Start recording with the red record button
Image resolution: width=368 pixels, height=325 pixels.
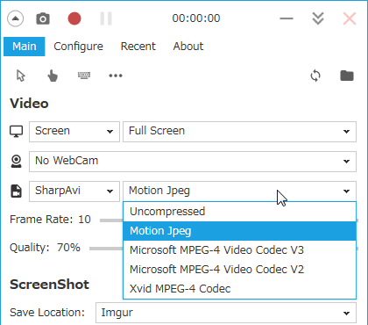pyautogui.click(x=74, y=18)
